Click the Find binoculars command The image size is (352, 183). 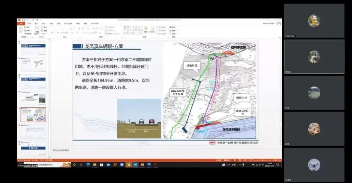coord(172,27)
